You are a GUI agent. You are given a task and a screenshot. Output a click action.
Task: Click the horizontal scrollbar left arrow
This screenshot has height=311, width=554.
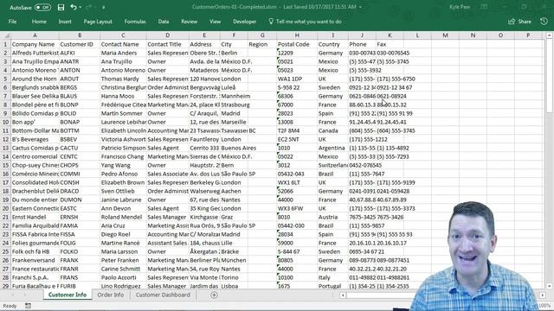tap(343, 295)
